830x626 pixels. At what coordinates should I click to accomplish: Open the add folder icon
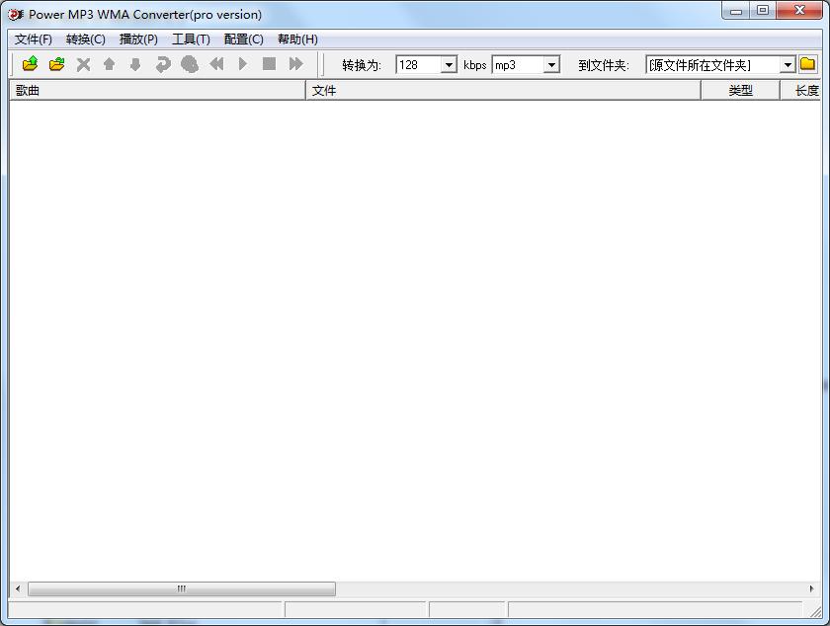pyautogui.click(x=56, y=65)
